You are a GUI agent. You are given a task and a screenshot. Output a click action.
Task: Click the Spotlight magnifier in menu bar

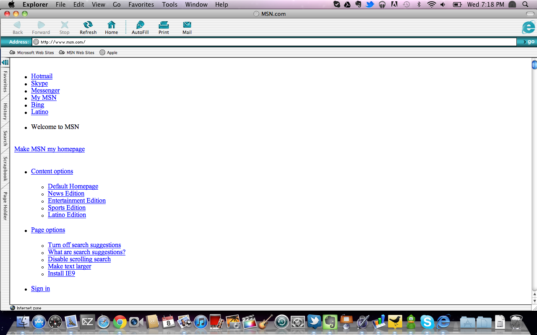coord(525,5)
